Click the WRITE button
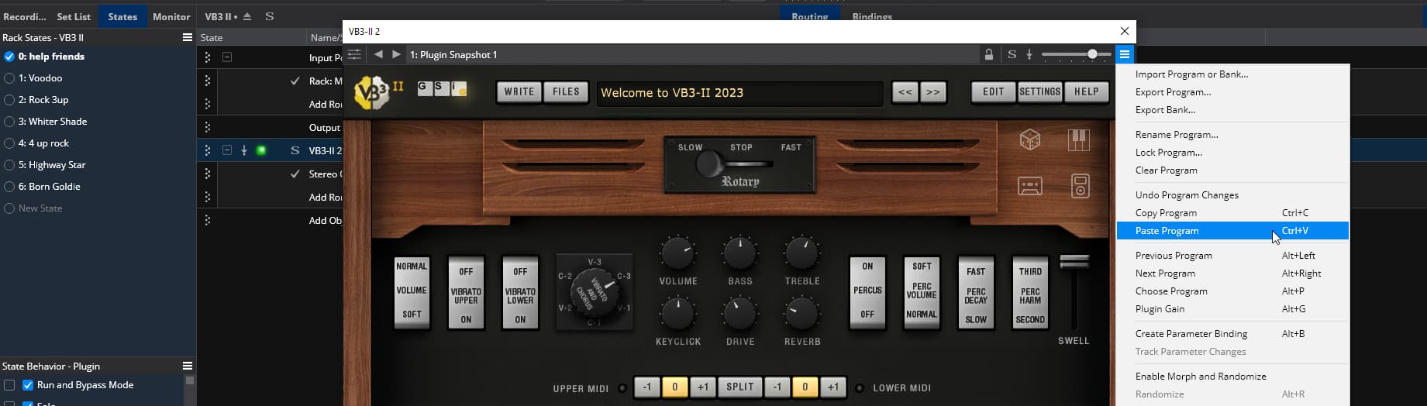 (x=519, y=91)
